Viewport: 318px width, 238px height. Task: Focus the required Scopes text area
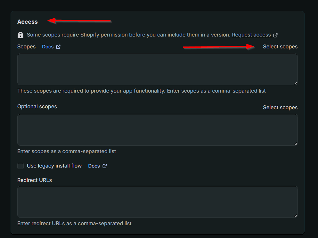157,69
